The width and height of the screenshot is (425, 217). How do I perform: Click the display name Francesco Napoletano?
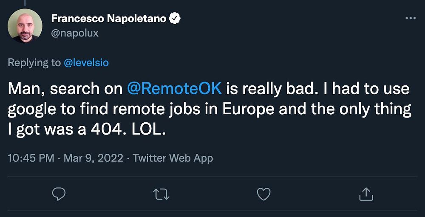(108, 19)
